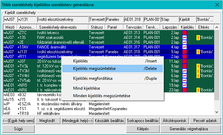The image size is (223, 135).
Task: Click yellow warning icon in +13S row
Action: 198,37
